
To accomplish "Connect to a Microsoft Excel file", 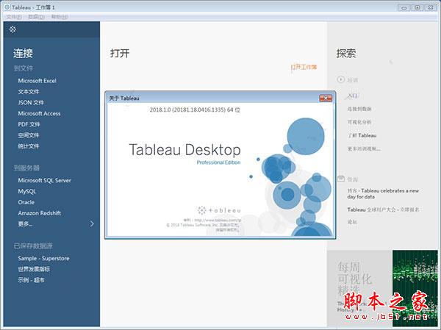I will 37,81.
